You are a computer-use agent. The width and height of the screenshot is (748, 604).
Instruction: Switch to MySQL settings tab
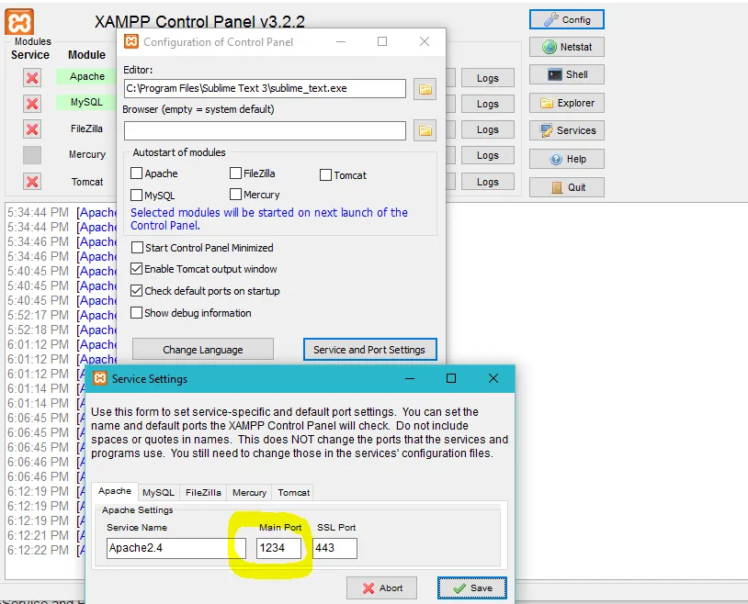[x=158, y=492]
